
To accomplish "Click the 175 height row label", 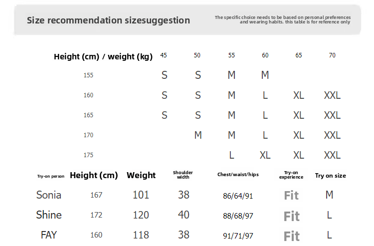I will click(x=88, y=155).
